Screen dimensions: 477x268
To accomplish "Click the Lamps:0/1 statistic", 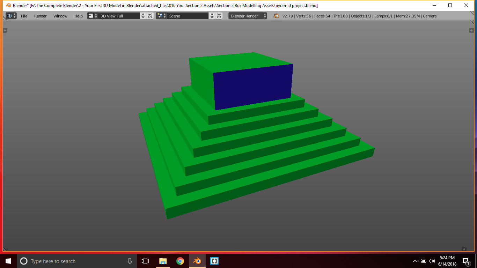I will (384, 16).
